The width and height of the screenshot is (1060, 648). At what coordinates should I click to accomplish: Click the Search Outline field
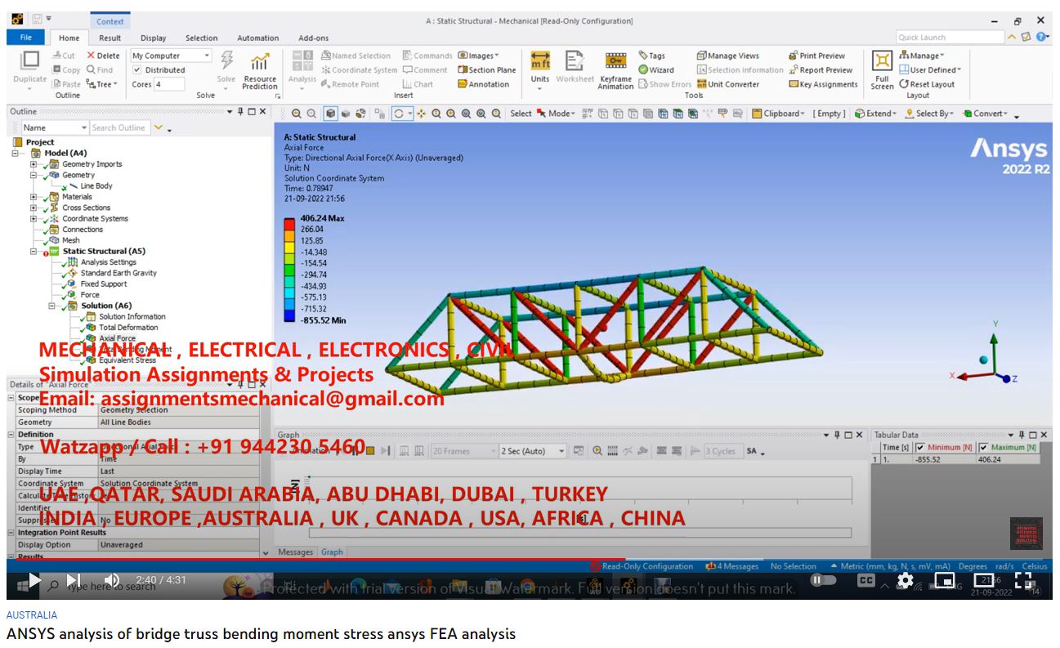tap(120, 127)
